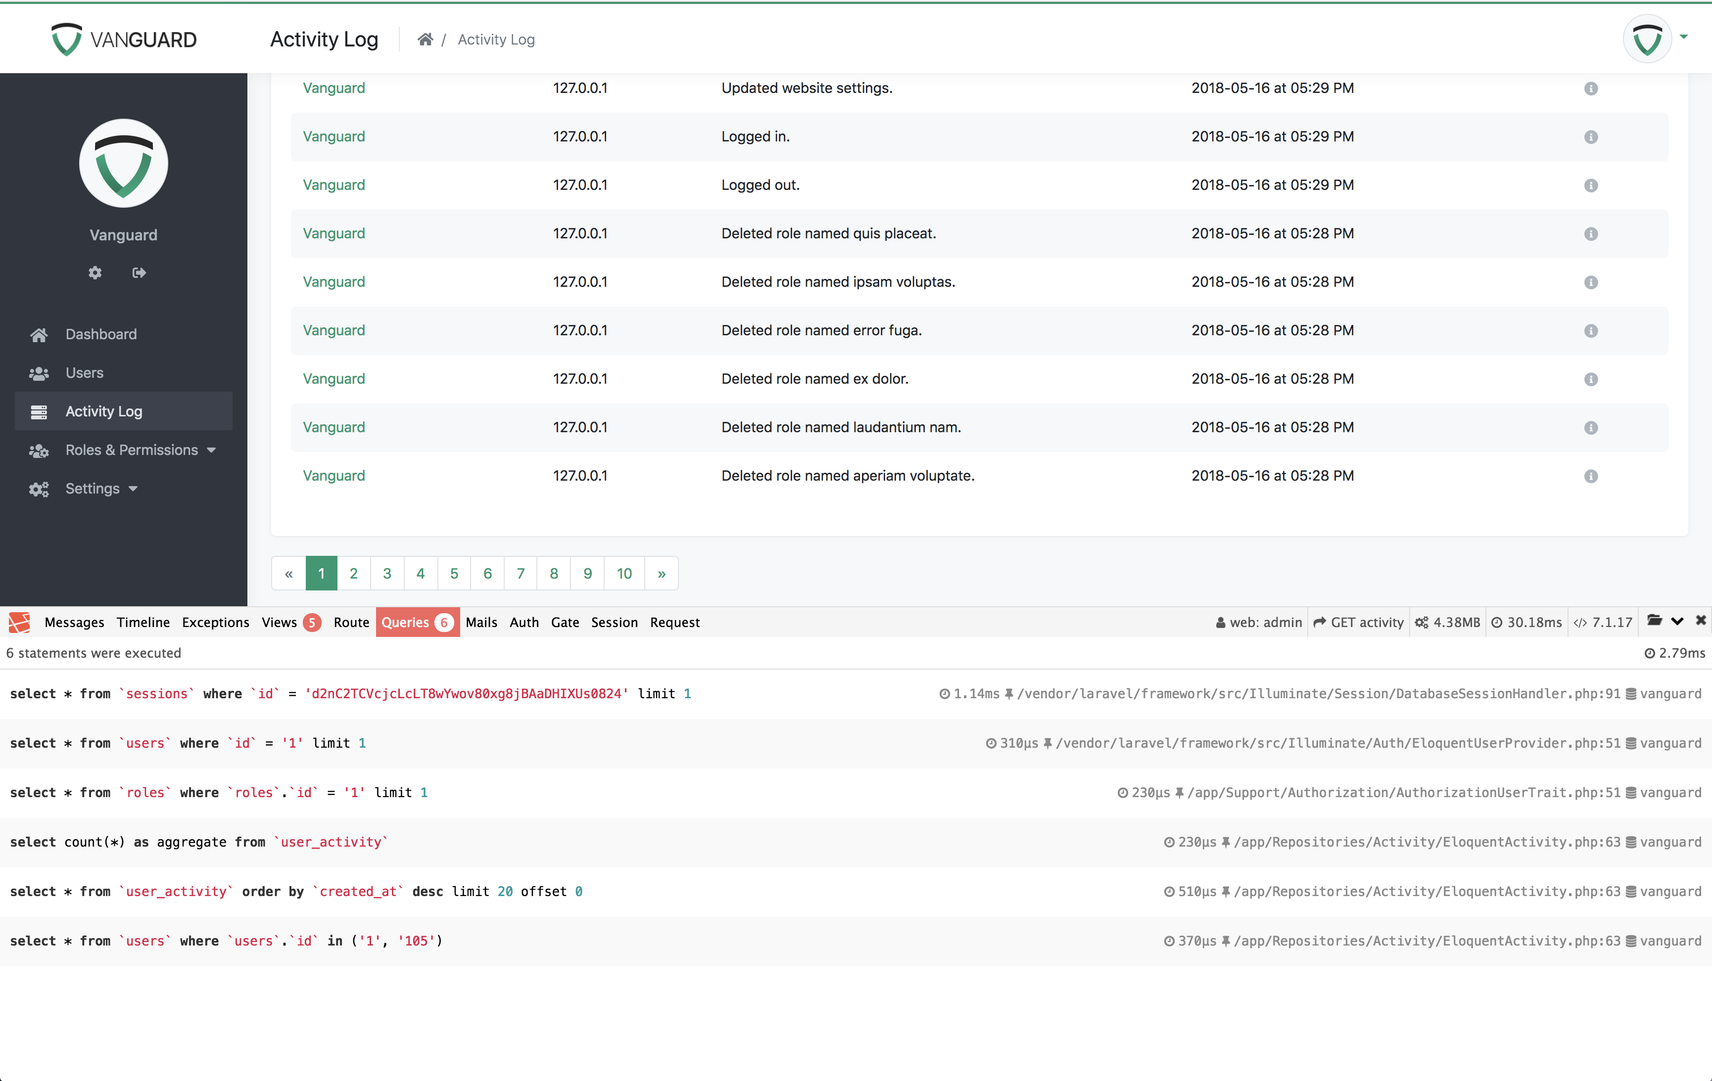Open profile settings gear icon
Screen dimensions: 1712x1081
pos(95,272)
